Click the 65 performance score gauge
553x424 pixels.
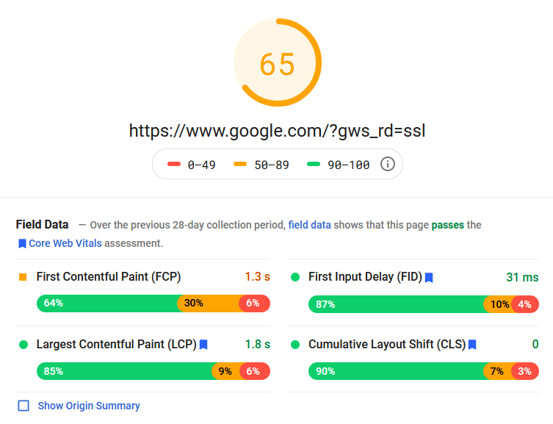point(278,62)
